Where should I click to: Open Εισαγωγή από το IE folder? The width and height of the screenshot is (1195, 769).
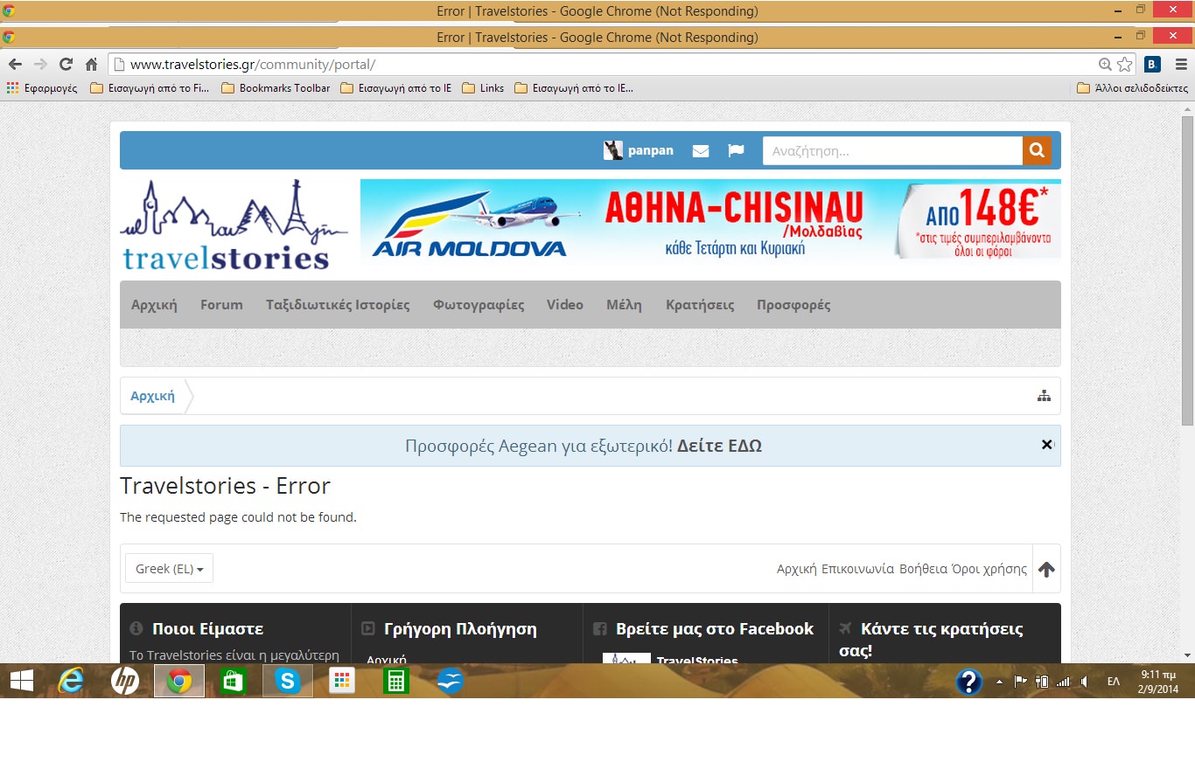pos(396,88)
